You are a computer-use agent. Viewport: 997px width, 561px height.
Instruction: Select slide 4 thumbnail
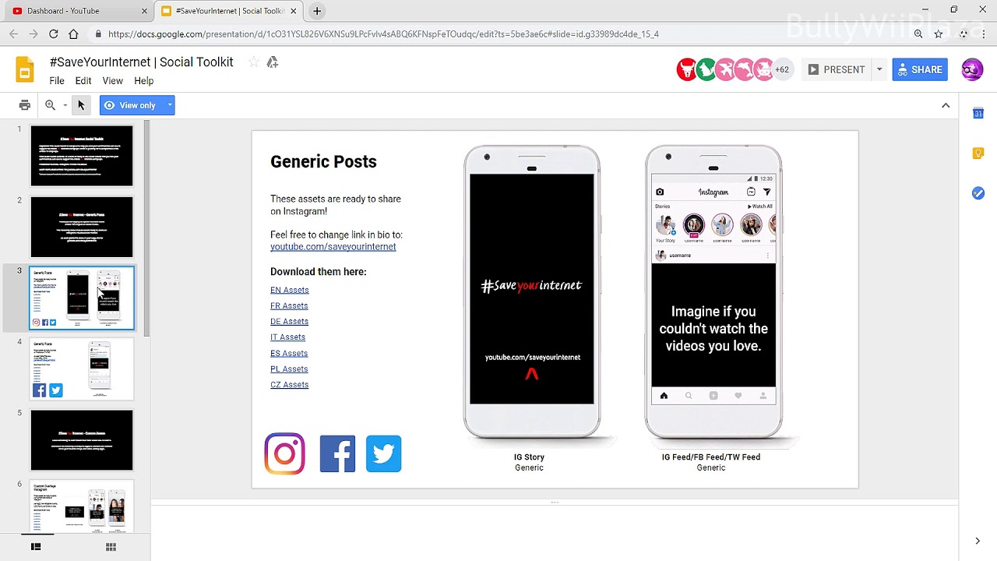pyautogui.click(x=82, y=369)
